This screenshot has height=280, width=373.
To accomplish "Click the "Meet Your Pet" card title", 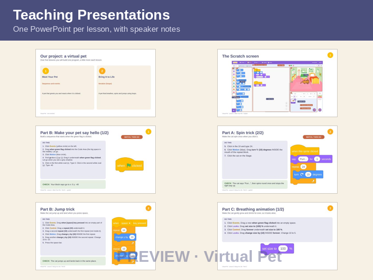I will [50, 77].
